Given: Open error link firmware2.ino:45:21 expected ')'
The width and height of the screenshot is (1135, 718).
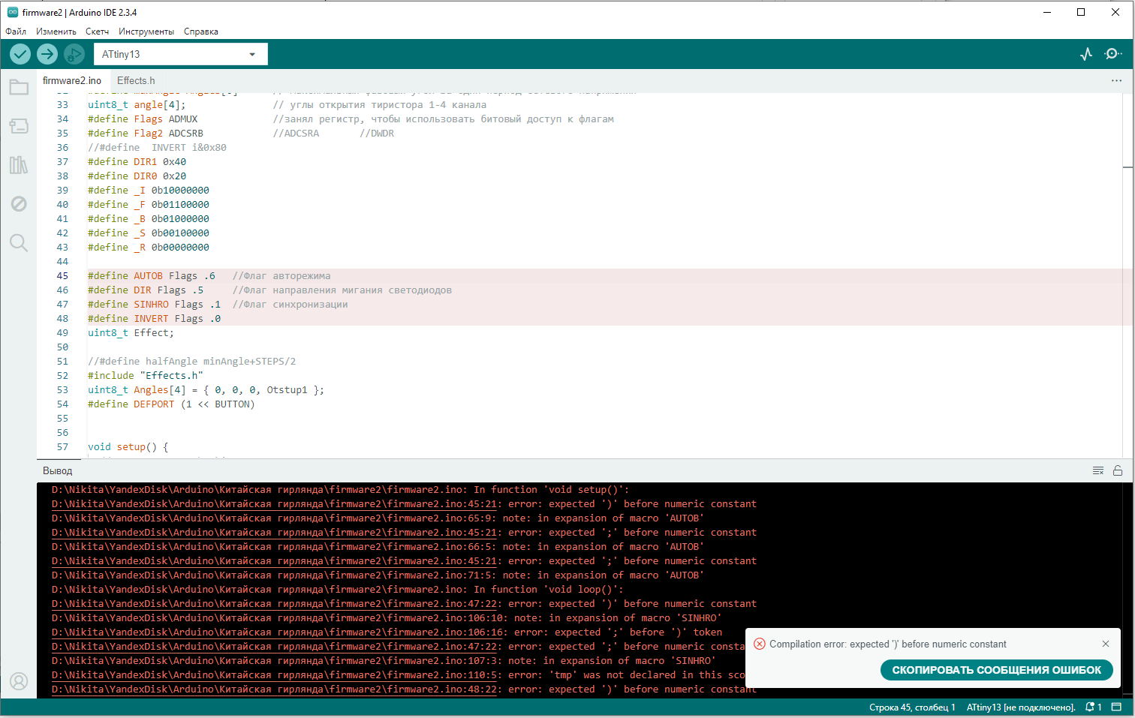Looking at the screenshot, I should click(x=274, y=504).
